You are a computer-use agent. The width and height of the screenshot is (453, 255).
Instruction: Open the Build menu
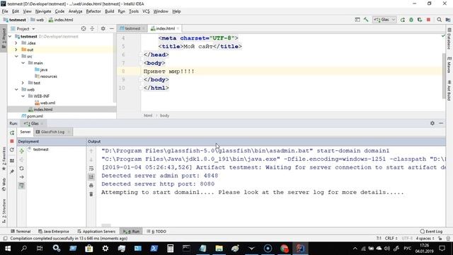point(109,11)
